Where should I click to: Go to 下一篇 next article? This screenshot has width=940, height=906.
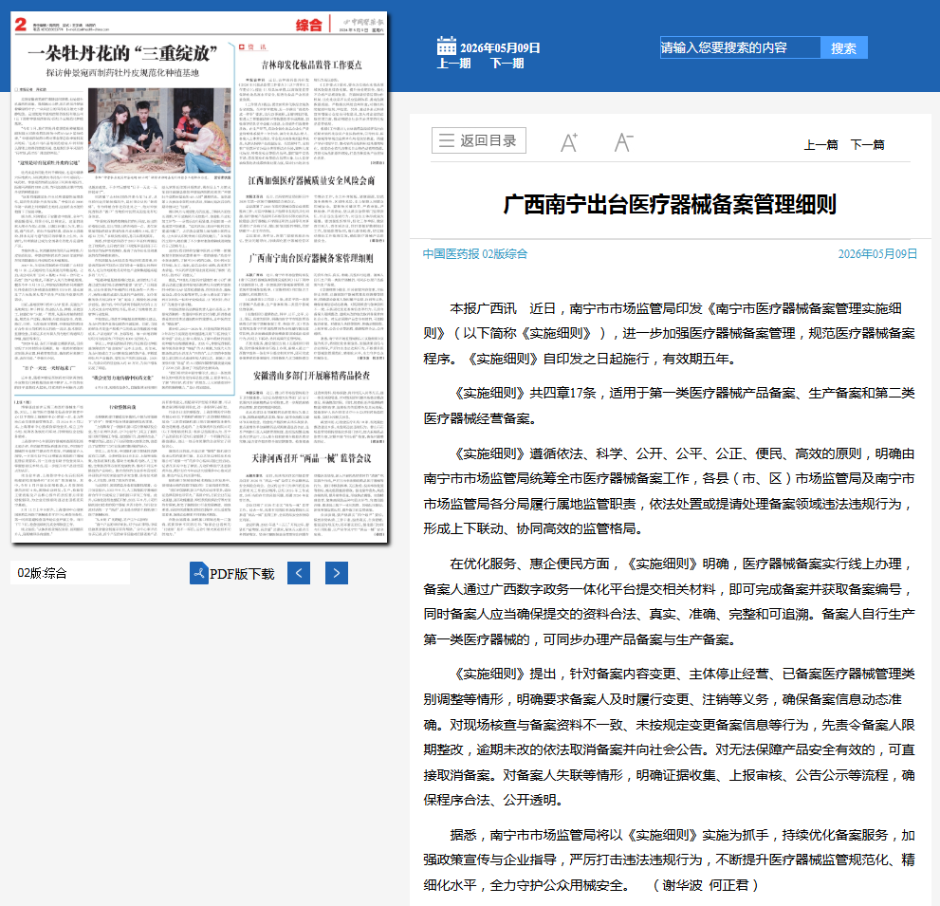[x=868, y=144]
